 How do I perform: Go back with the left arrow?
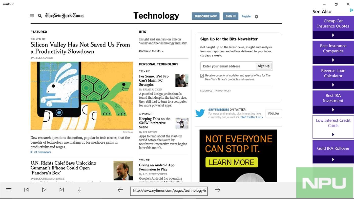120,190
